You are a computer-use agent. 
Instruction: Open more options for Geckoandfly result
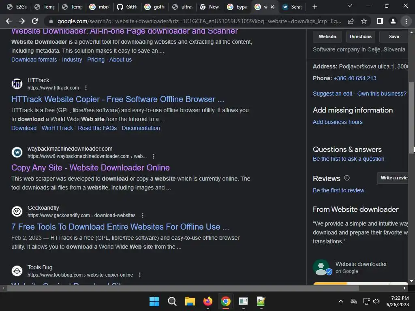[x=143, y=215]
